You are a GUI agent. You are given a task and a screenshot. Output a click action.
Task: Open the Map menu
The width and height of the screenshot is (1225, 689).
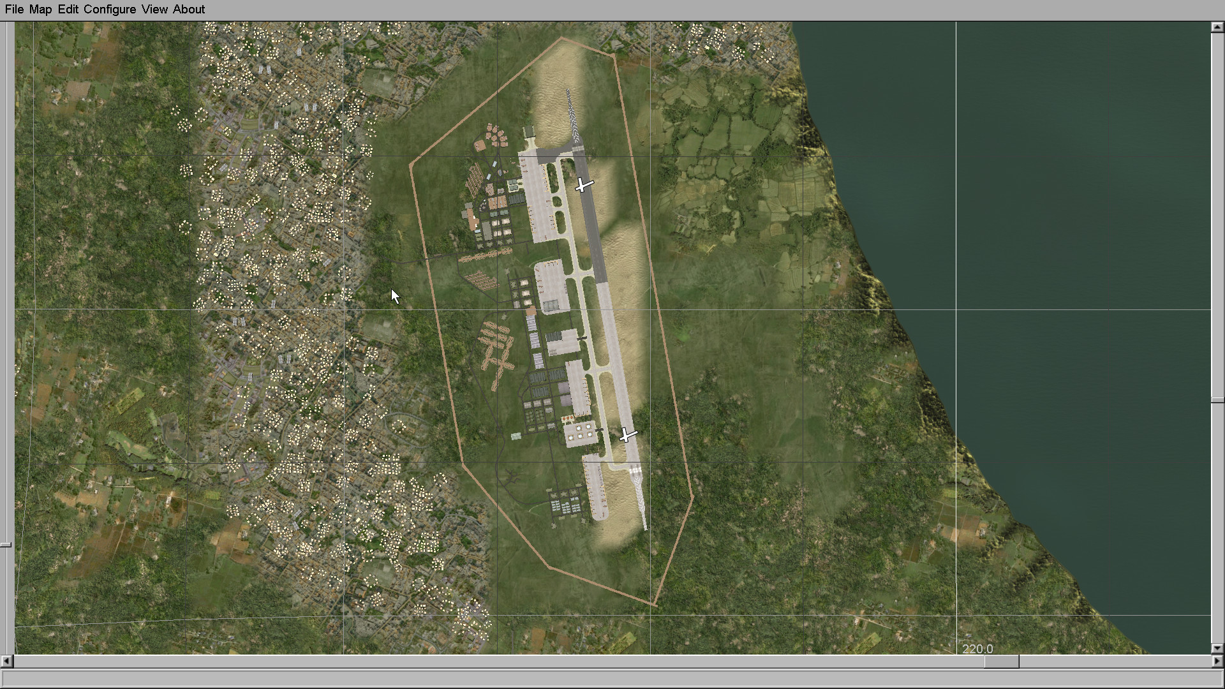[x=40, y=10]
